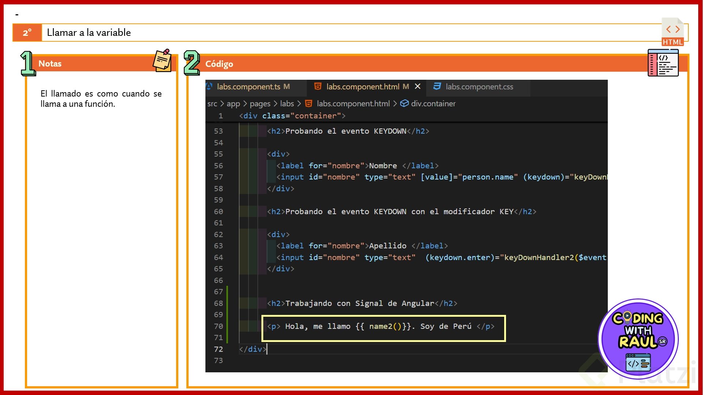Click the Coding With Raul logo
Viewport: 703px width, 395px height.
click(x=638, y=339)
